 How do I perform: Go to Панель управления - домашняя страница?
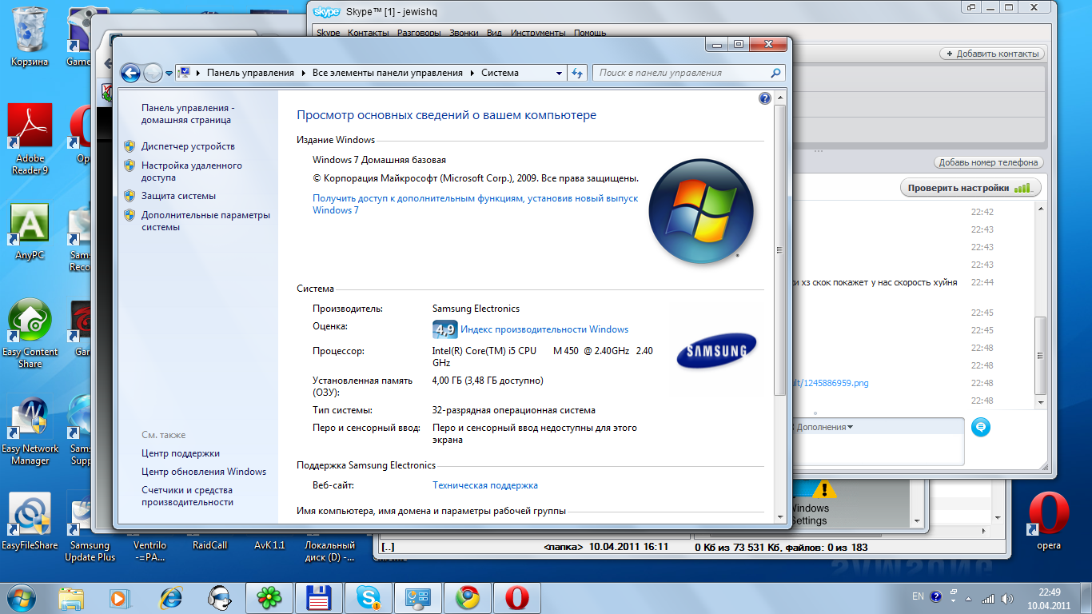point(186,114)
